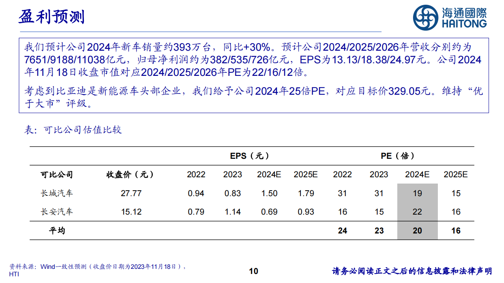504x283 pixels.
Task: Click 长安汽车 2023 PE value 15
Action: 379,212
